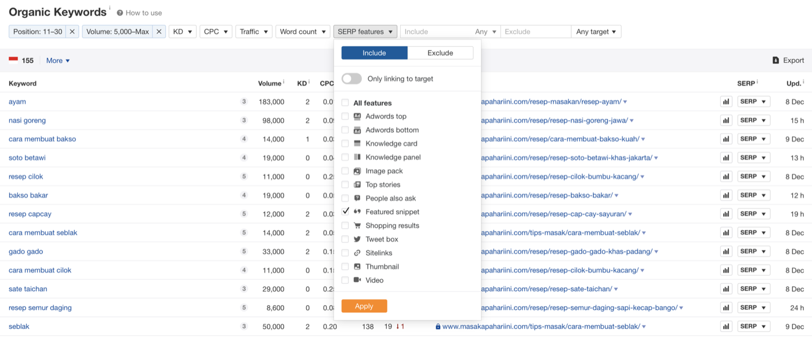The height and width of the screenshot is (337, 812).
Task: Uncheck the Featured snippet checkbox
Action: tap(345, 212)
